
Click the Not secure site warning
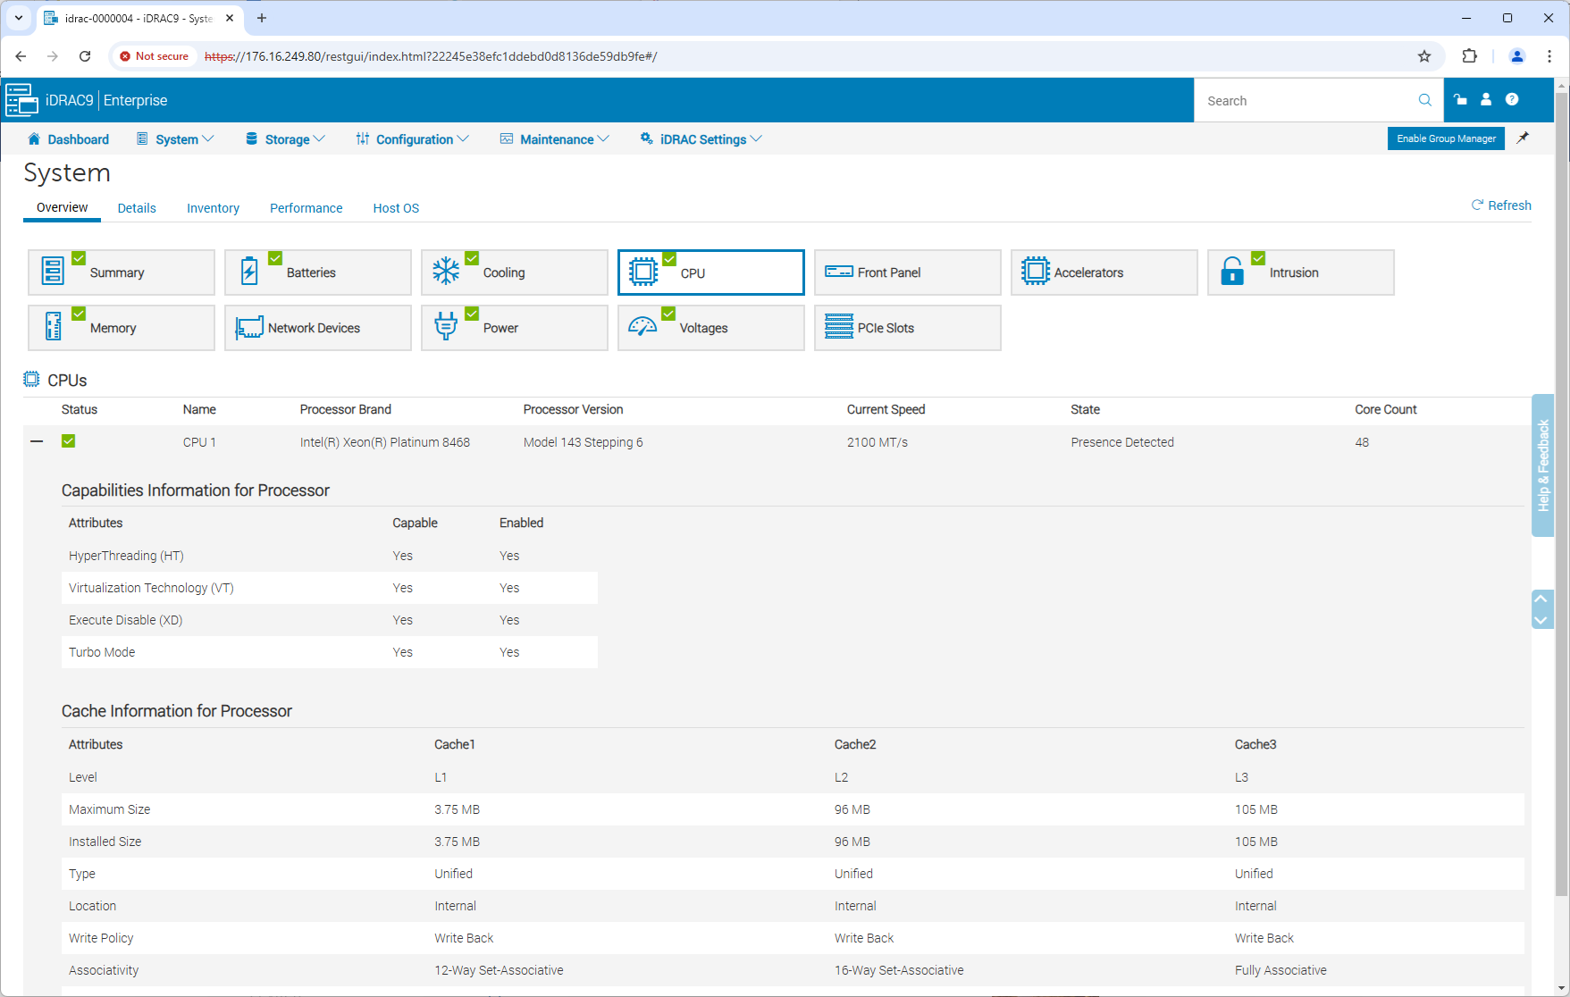tap(155, 56)
